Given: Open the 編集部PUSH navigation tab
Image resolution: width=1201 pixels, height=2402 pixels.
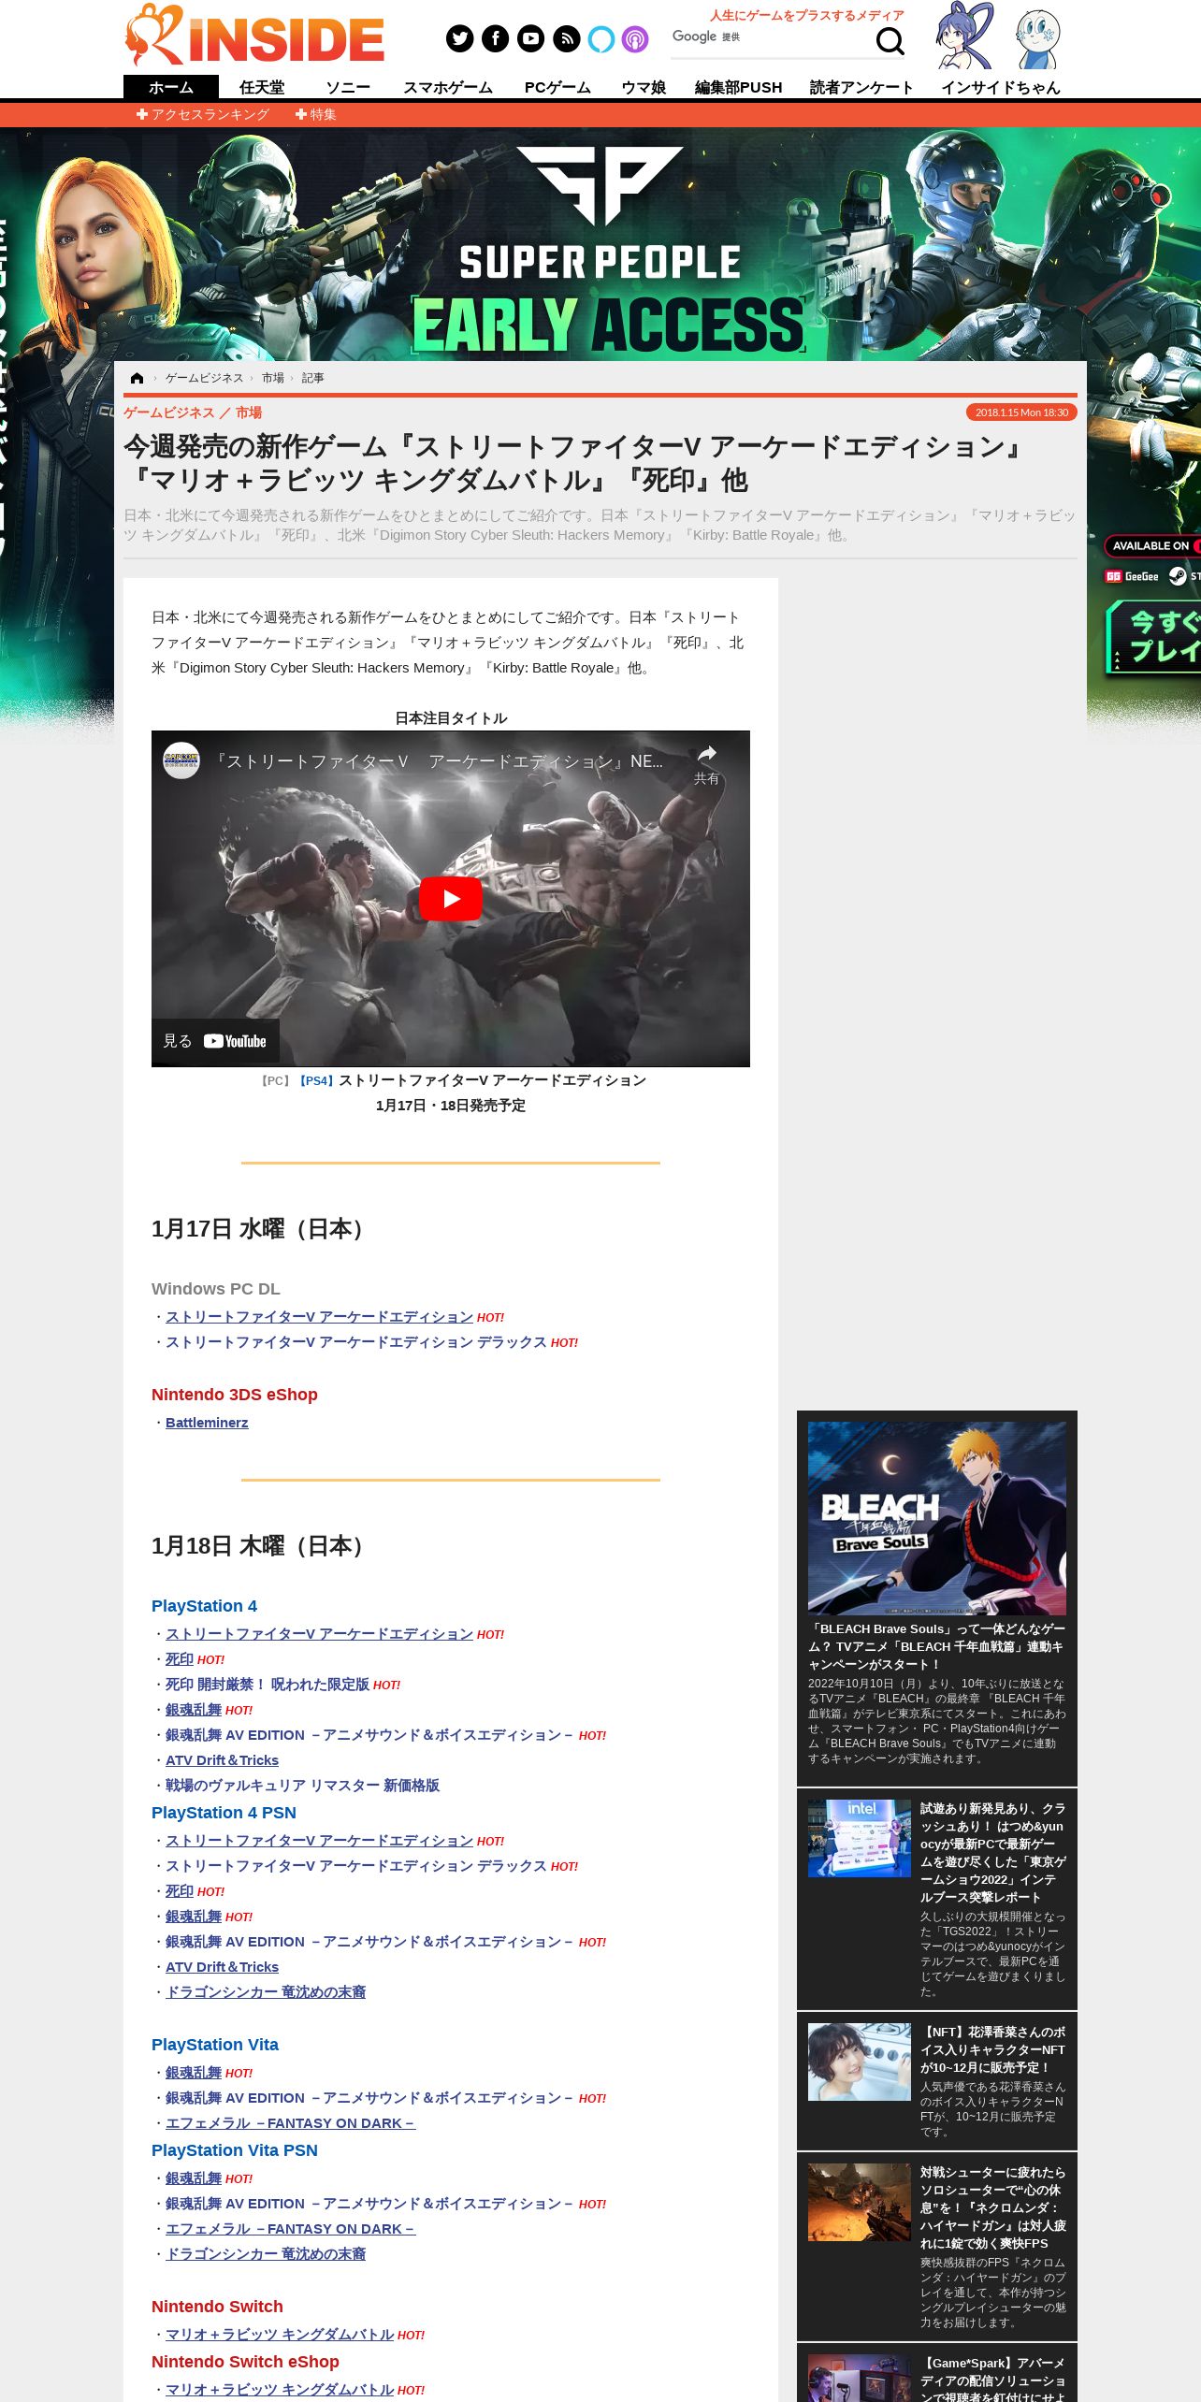Looking at the screenshot, I should coord(738,87).
